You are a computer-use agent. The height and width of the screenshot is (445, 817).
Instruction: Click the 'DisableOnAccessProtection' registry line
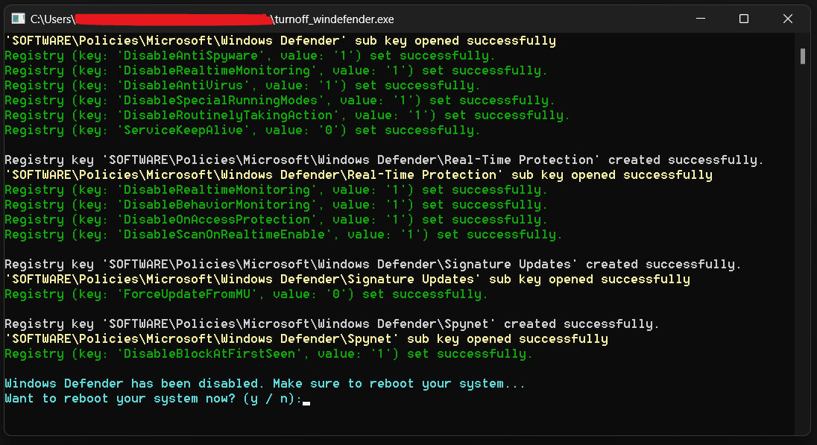coord(276,220)
